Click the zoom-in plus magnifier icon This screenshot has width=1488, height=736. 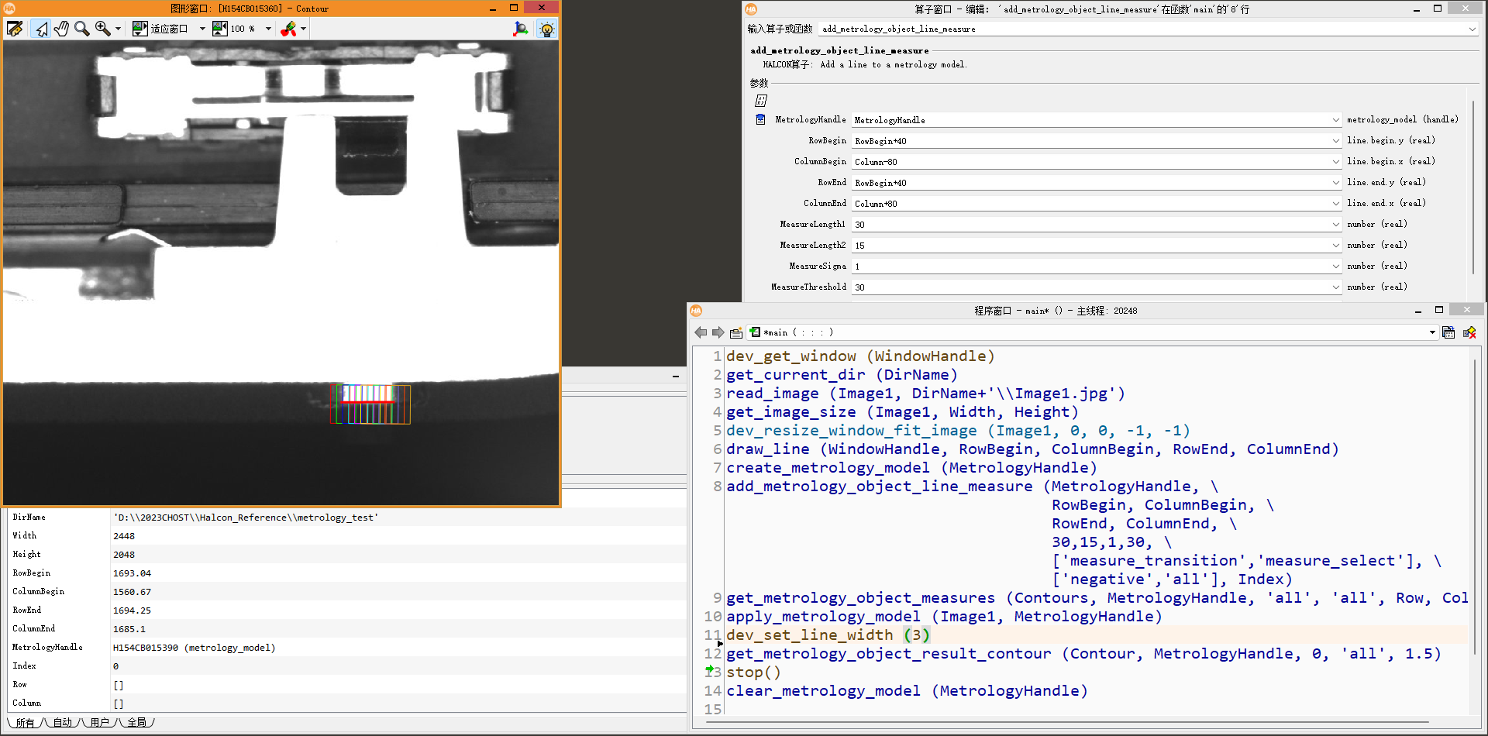point(102,29)
